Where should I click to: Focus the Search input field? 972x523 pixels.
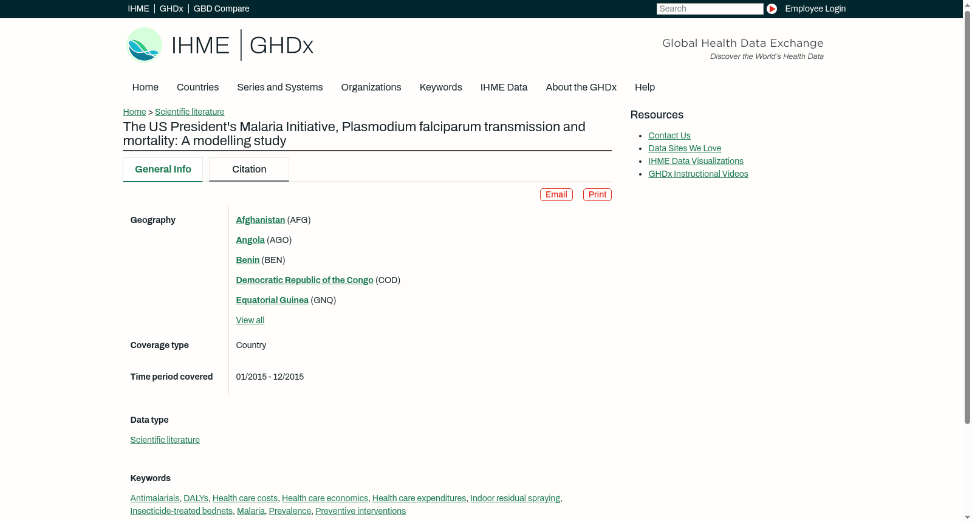click(710, 9)
